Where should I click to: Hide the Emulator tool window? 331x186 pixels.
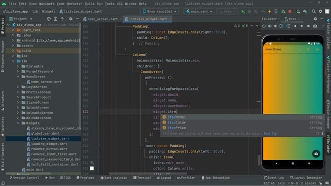pyautogui.click(x=322, y=19)
